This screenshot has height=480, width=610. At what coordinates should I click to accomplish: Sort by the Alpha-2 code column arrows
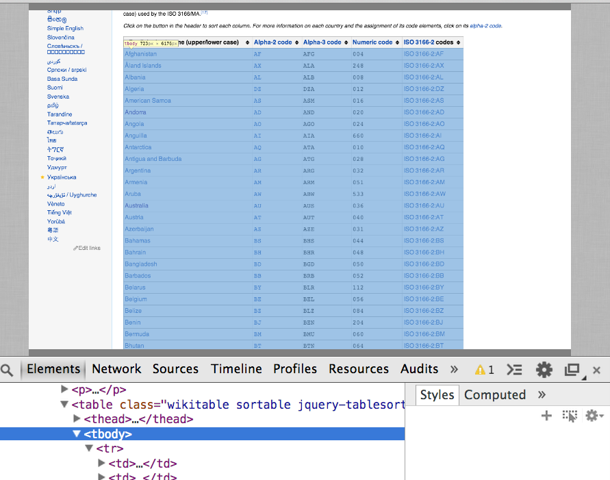click(297, 42)
